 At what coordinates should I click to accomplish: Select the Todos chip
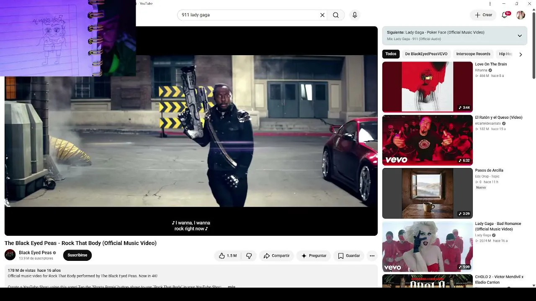(x=391, y=54)
